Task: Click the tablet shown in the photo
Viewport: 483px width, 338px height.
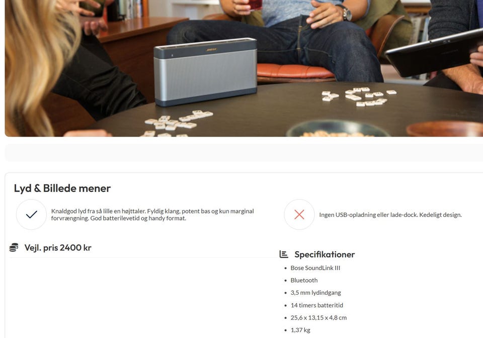Action: (433, 53)
